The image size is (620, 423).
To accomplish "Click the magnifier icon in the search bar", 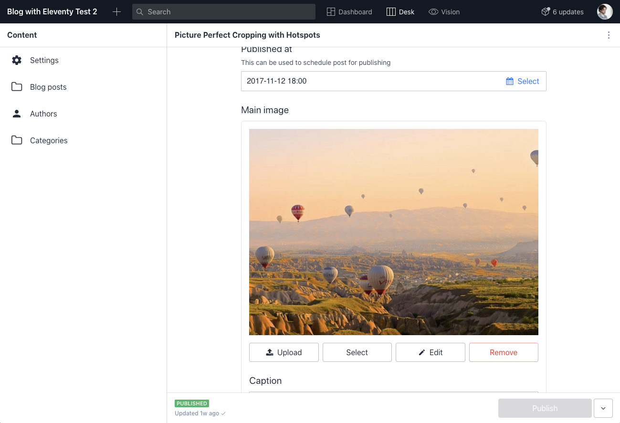I will point(140,11).
